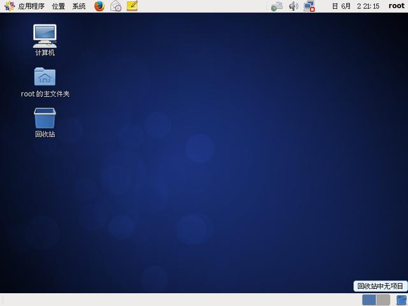Click the trash applet in bottom panel
This screenshot has height=306, width=408.
pos(401,300)
